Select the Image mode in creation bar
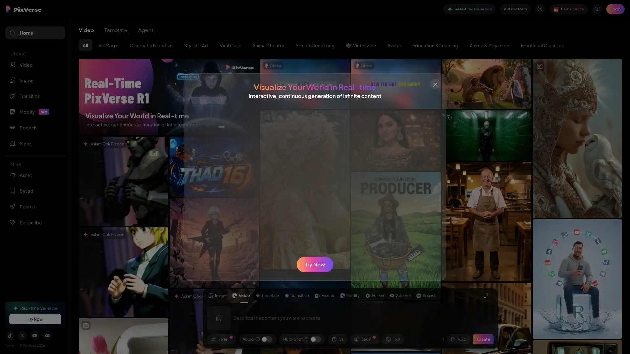The image size is (630, 354). click(x=218, y=296)
